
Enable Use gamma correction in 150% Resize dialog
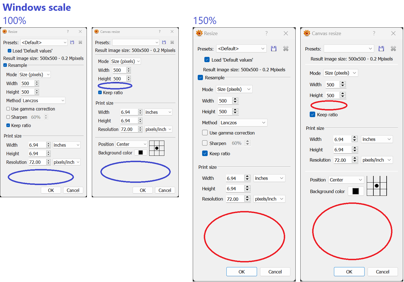tap(205, 133)
